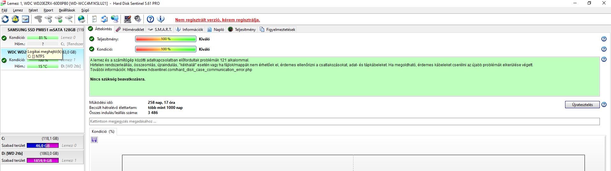Click the grey disk test toolbar icon

tap(38, 19)
